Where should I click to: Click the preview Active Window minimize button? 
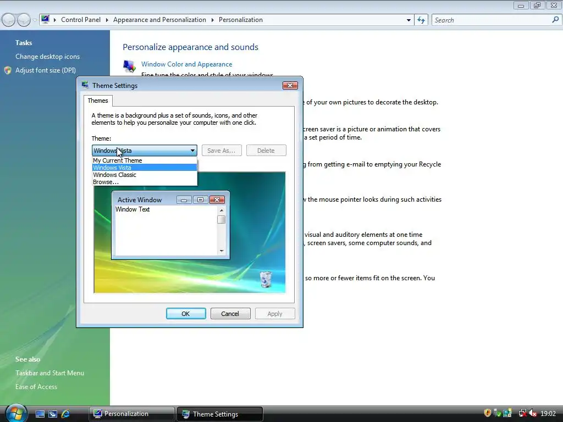(184, 200)
